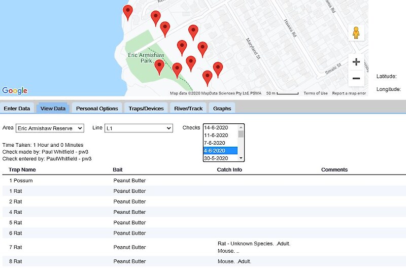Click the Comments column header
This screenshot has width=406, height=268.
(x=334, y=170)
